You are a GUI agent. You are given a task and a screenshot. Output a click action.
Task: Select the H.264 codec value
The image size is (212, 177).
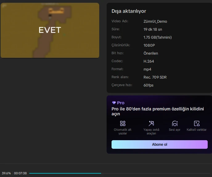pyautogui.click(x=149, y=61)
